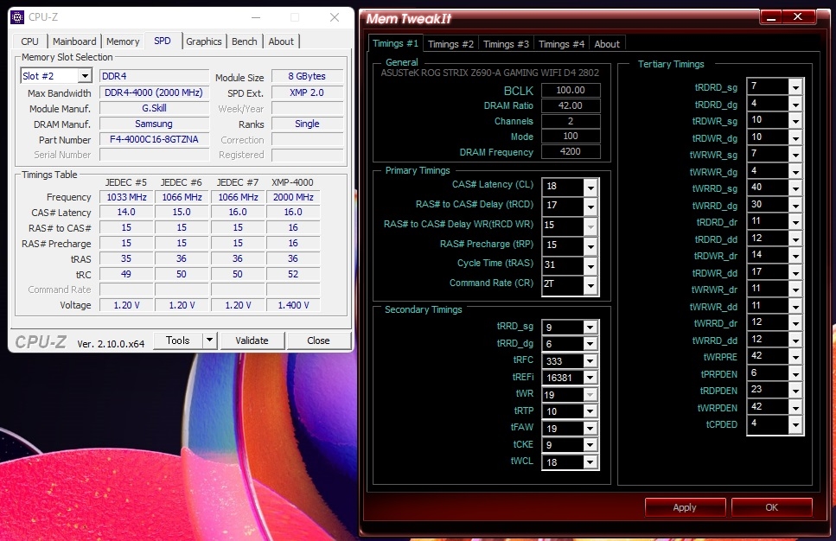
Task: Expand the tCPDED dropdown
Action: pos(795,424)
